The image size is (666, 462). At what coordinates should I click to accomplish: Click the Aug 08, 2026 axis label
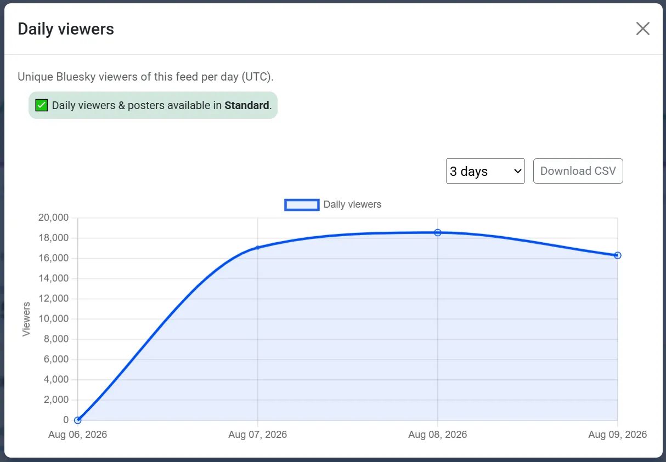coord(438,435)
